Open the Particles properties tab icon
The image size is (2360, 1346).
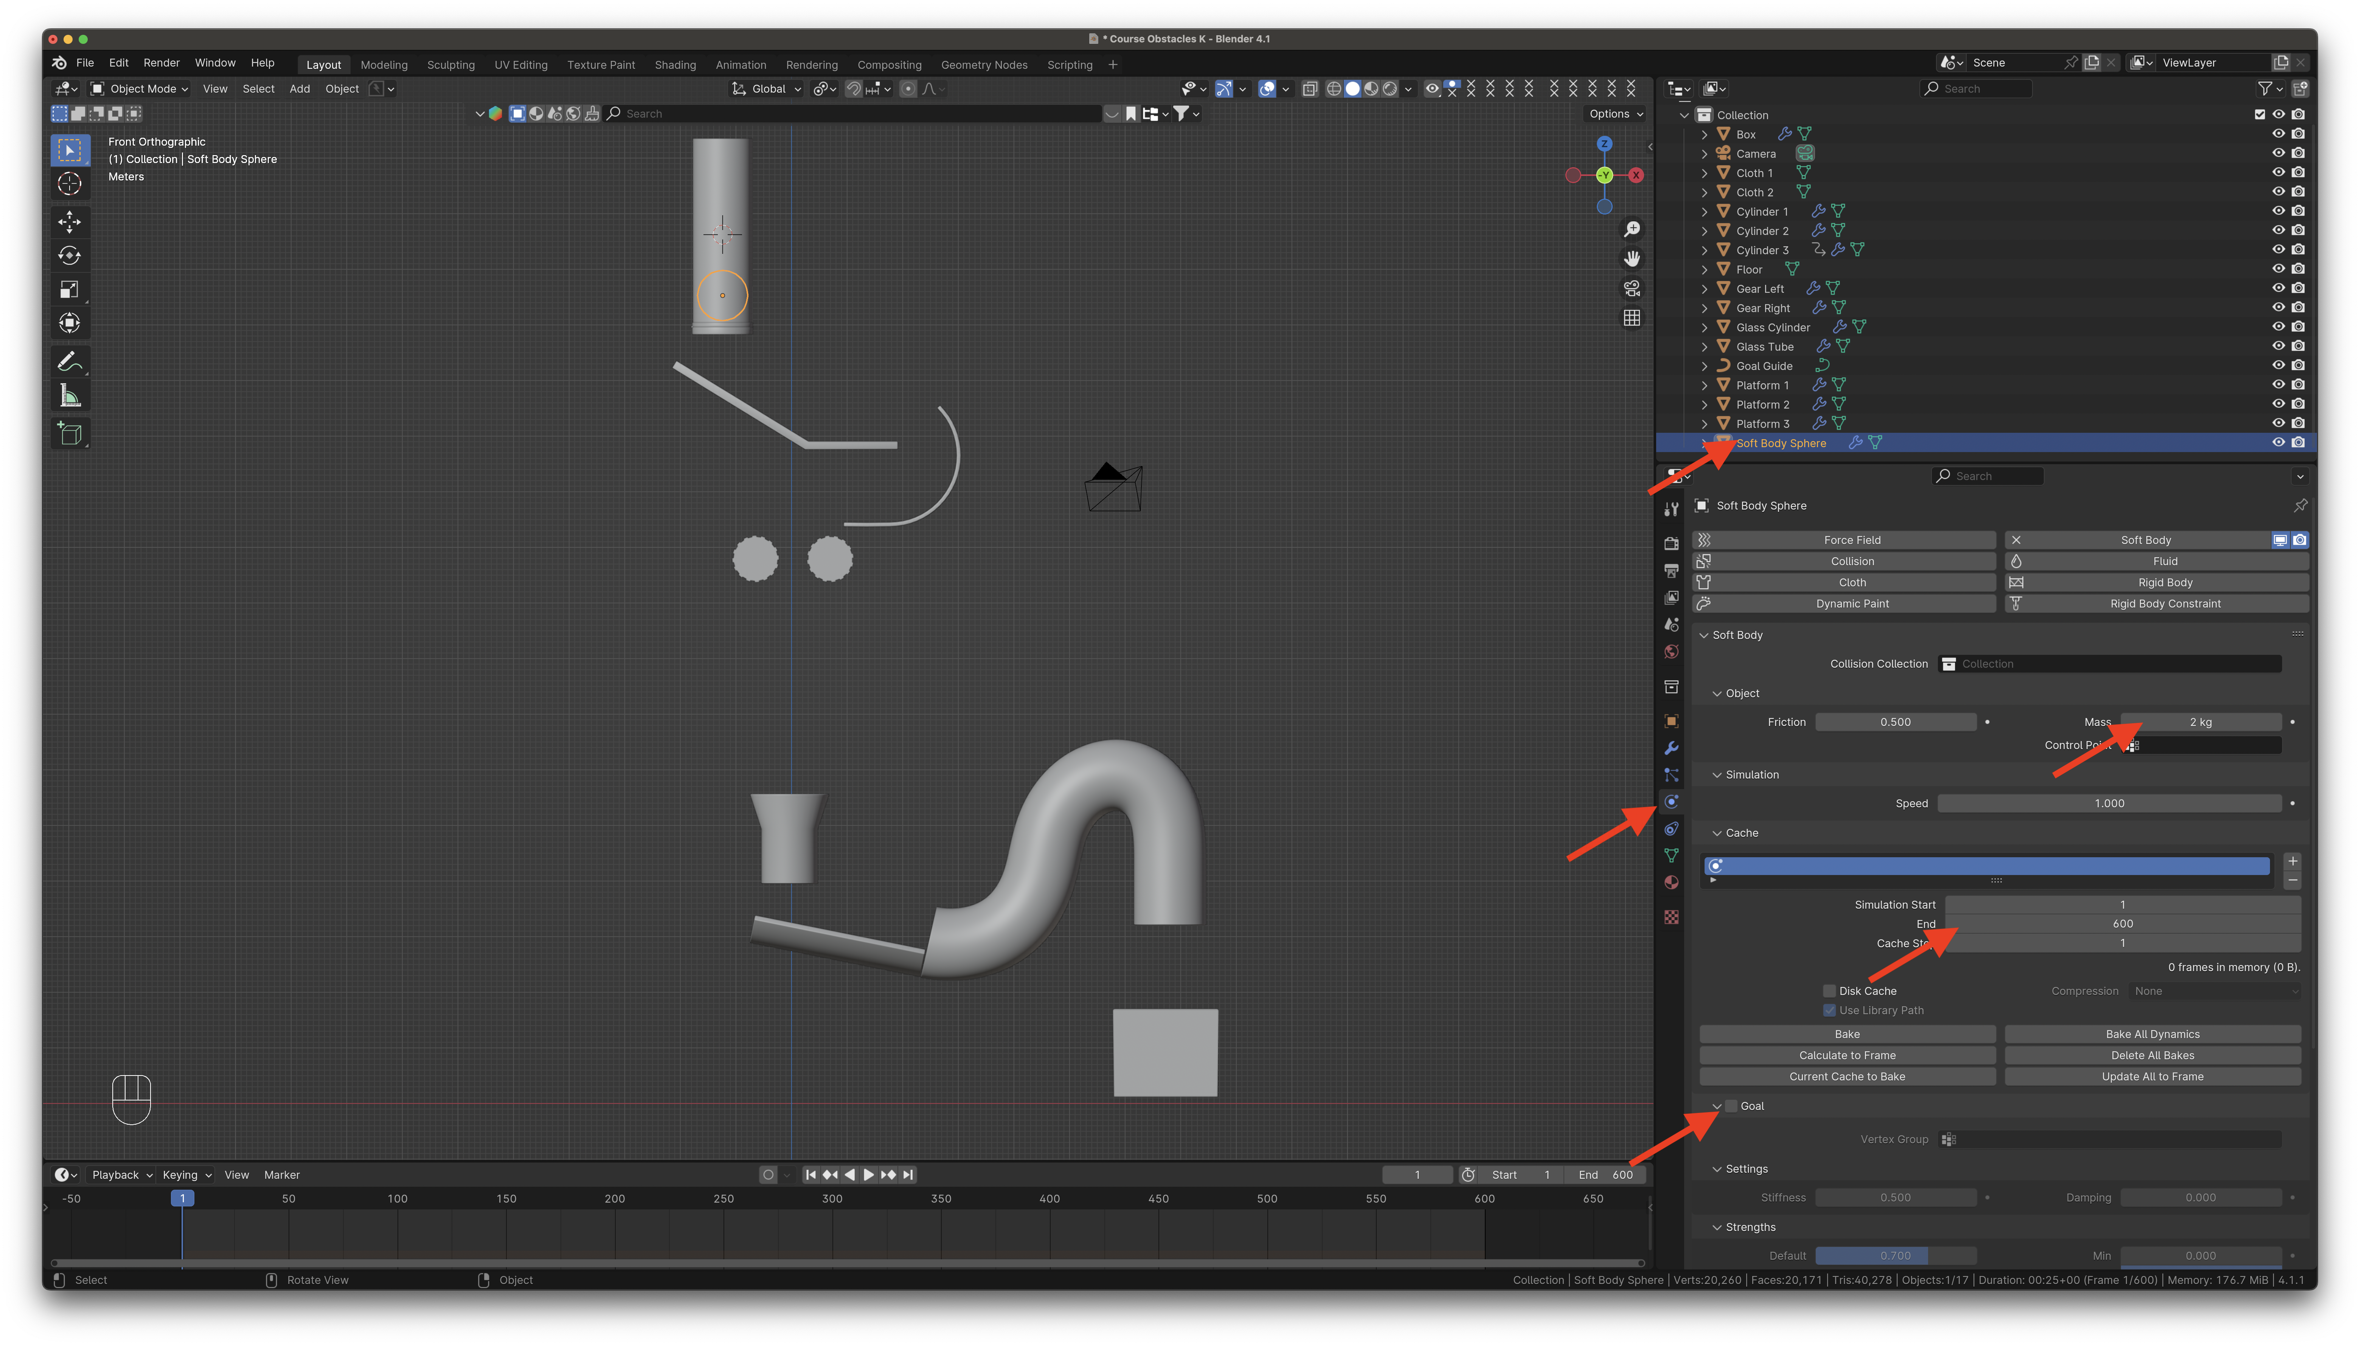1671,776
